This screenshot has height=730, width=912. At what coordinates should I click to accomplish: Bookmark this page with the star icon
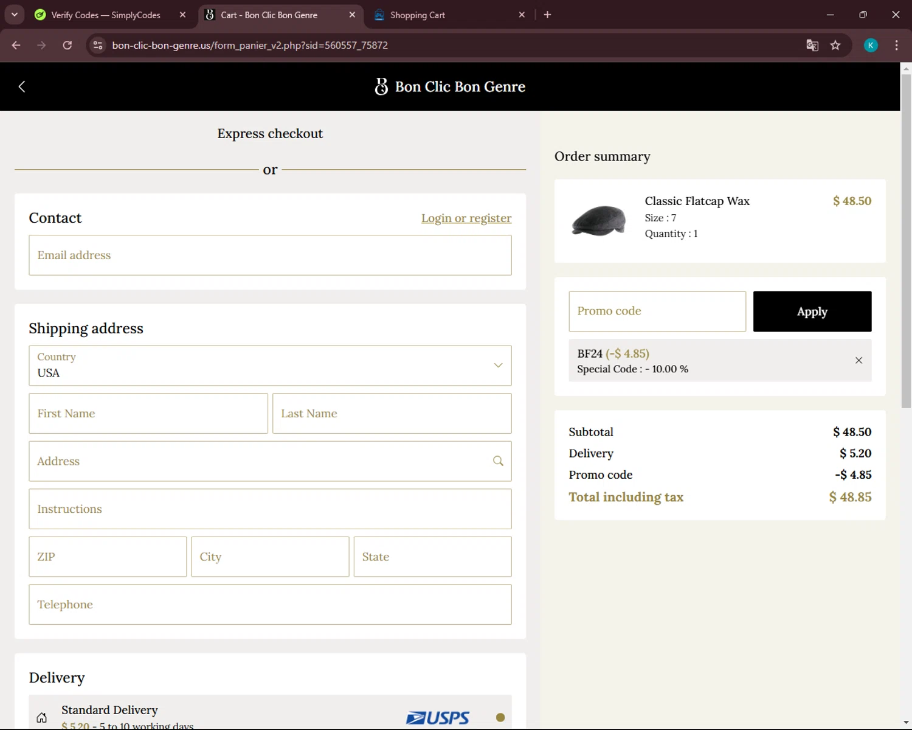click(835, 45)
